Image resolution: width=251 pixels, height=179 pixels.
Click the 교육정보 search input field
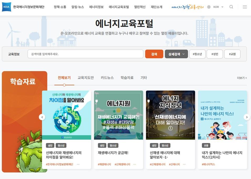click(85, 54)
